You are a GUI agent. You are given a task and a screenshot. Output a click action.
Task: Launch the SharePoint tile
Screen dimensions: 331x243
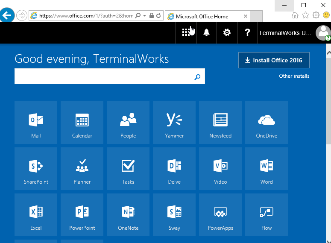(x=36, y=169)
